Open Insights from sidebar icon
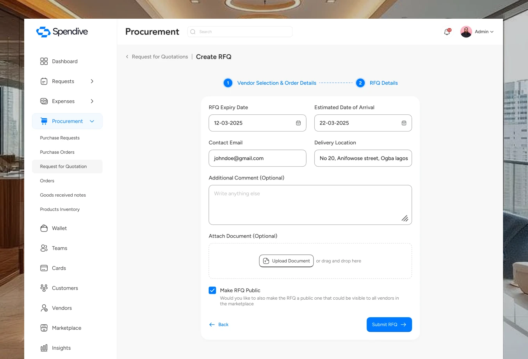The image size is (528, 359). 44,348
